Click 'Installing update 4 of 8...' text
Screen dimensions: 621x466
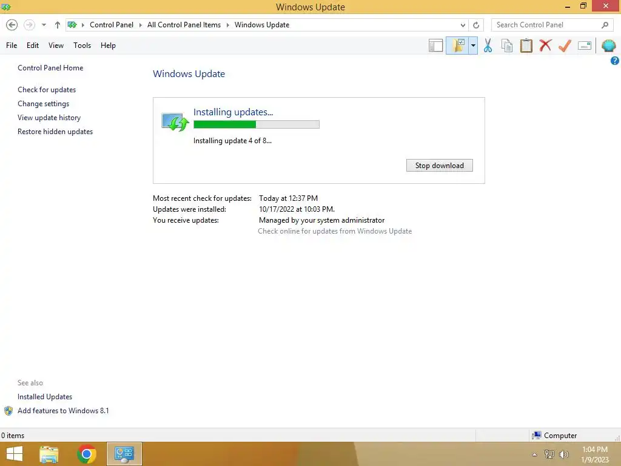pos(232,141)
